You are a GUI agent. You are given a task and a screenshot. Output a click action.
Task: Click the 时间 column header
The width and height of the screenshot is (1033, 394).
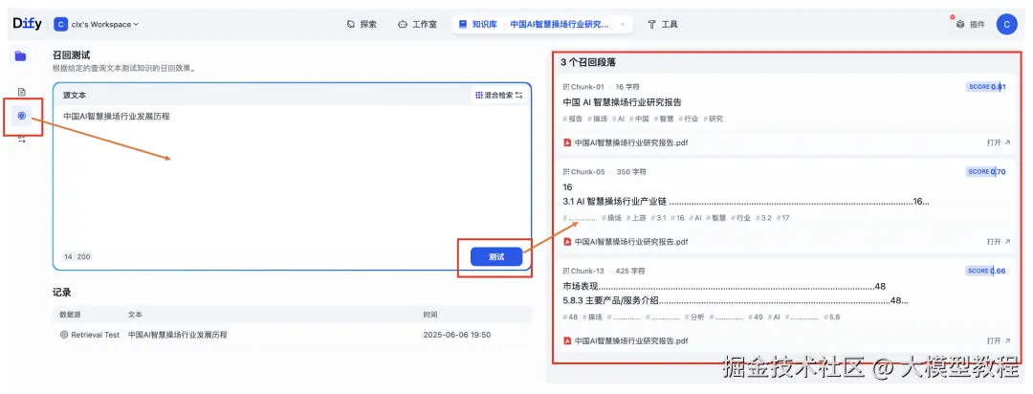430,315
